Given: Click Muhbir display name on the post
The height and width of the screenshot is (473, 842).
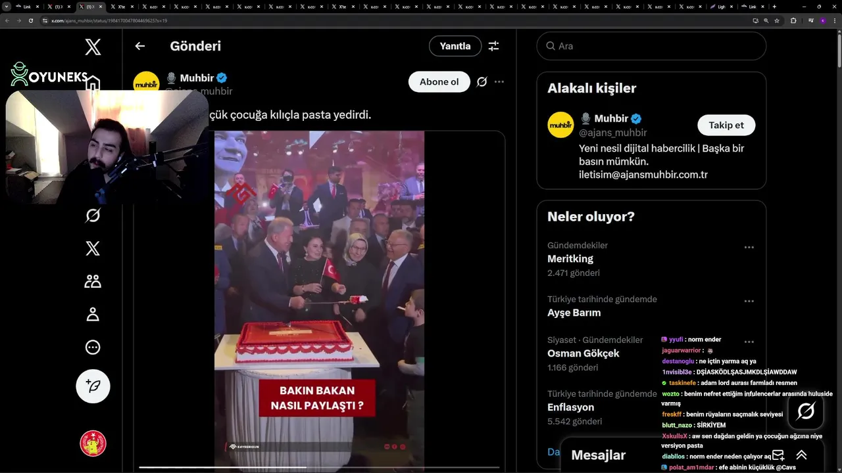Looking at the screenshot, I should [197, 78].
